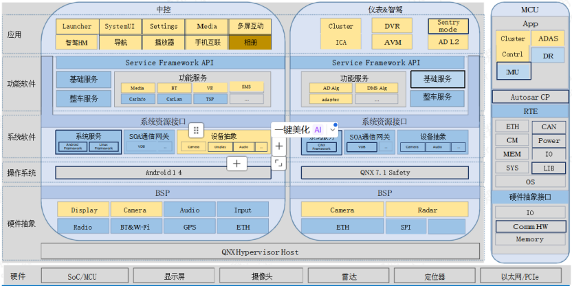Select the Power box
This screenshot has height=286, width=572.
pyautogui.click(x=549, y=140)
